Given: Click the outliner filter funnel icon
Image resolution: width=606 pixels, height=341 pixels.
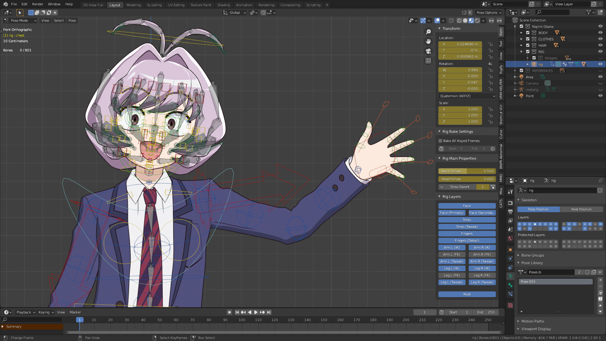Looking at the screenshot, I should [588, 12].
